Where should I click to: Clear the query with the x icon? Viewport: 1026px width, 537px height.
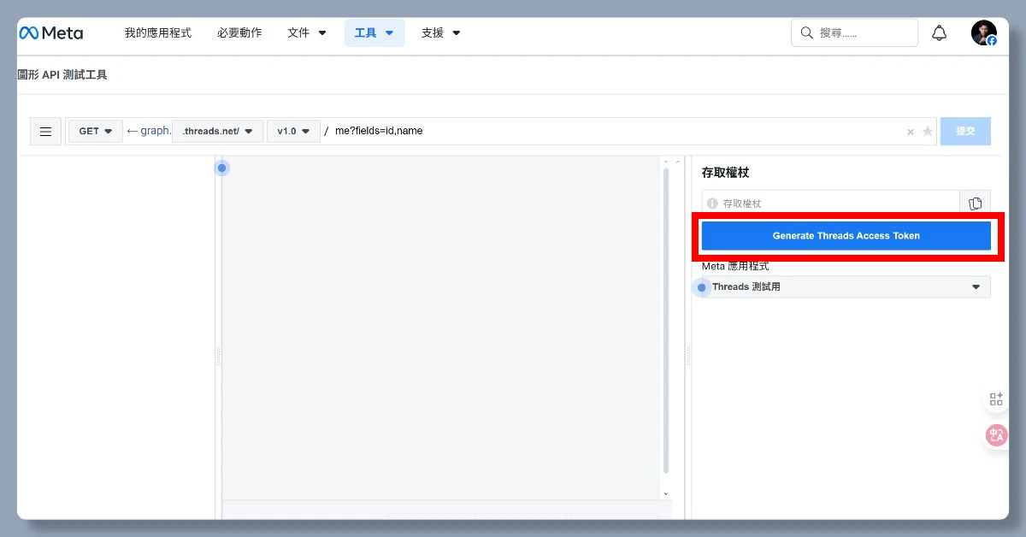[911, 133]
